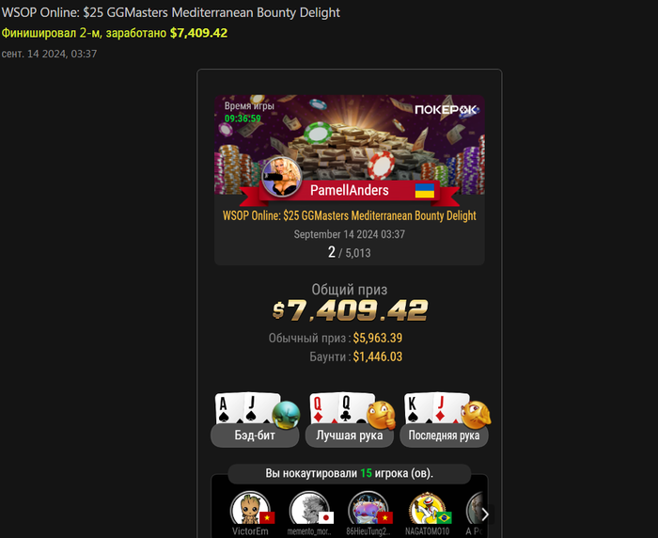Open the Лучшая рука hand button
658x538 pixels.
349,435
